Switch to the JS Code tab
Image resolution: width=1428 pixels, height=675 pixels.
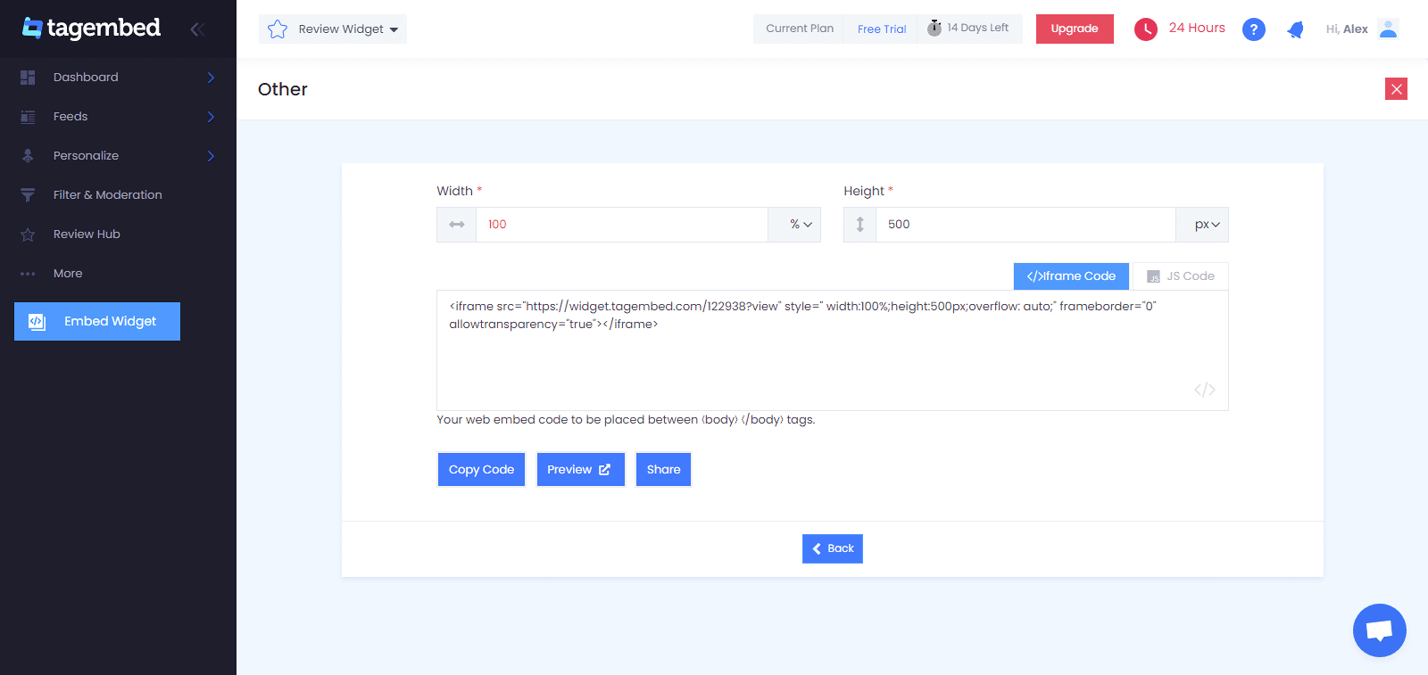click(1180, 276)
